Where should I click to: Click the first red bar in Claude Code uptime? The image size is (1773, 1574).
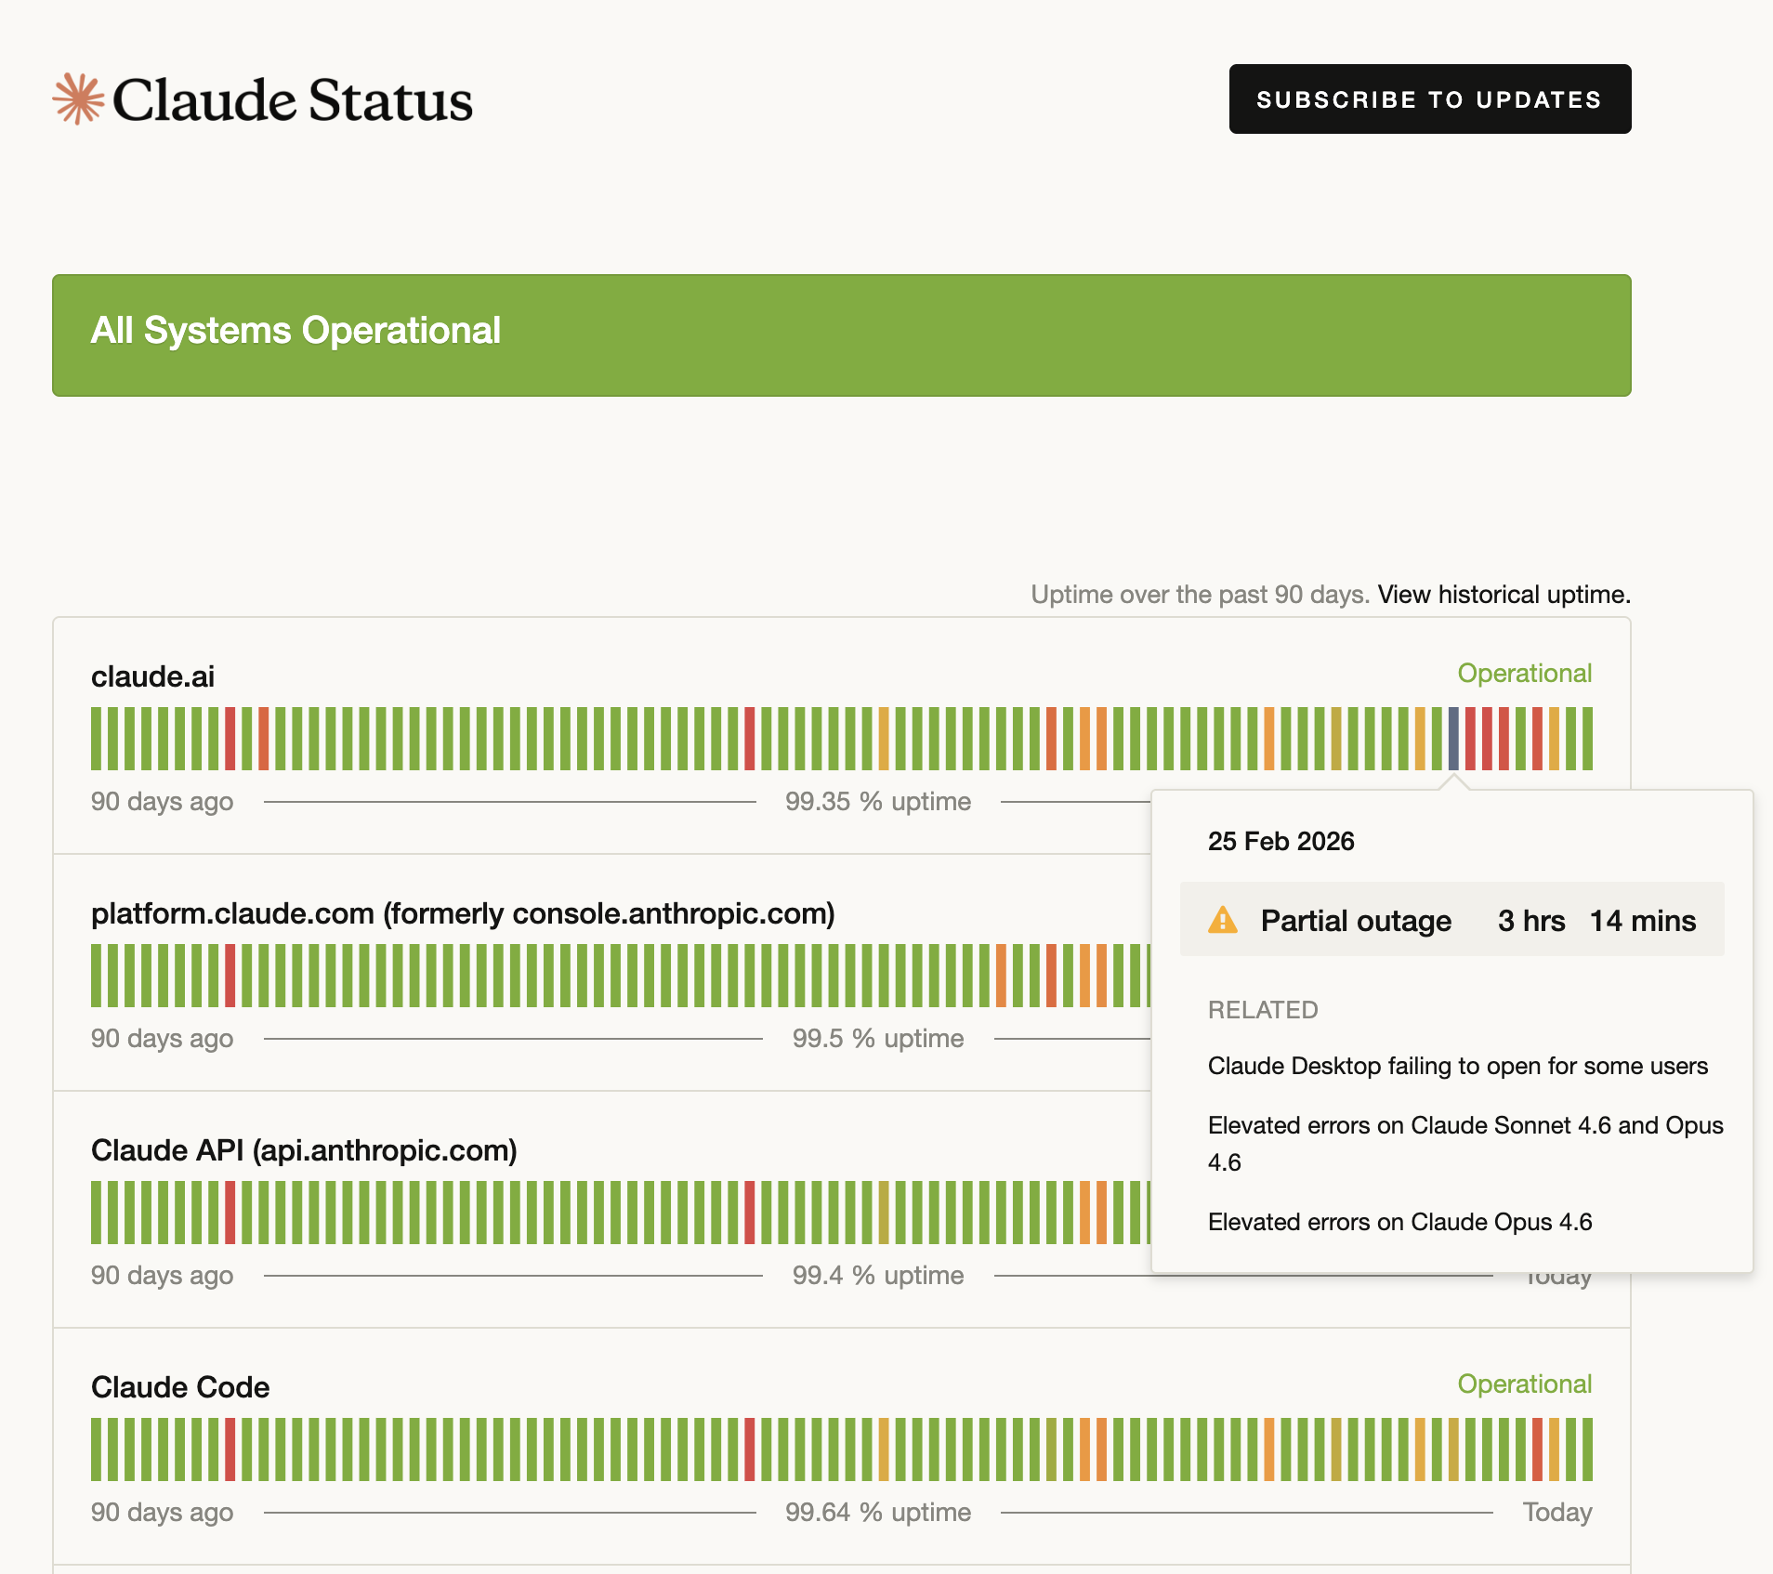[230, 1449]
